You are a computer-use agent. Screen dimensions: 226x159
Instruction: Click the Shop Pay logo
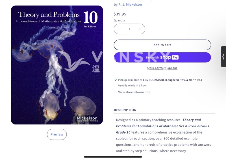pos(169,57)
